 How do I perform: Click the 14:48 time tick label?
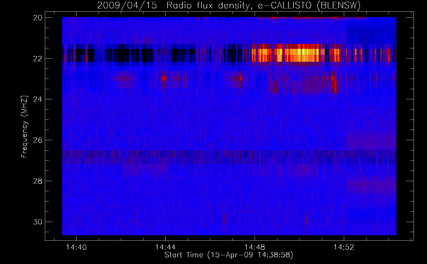[x=255, y=247]
